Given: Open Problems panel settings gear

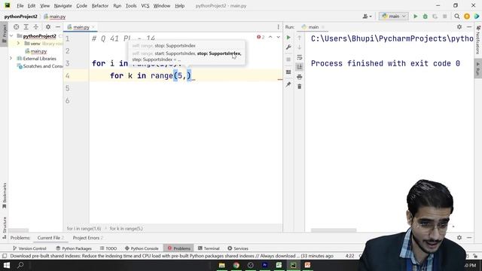Looking at the screenshot, I should 459,238.
